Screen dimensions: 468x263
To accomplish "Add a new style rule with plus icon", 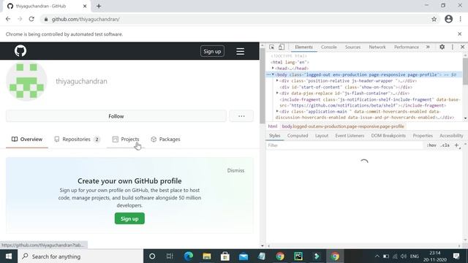I will point(456,145).
